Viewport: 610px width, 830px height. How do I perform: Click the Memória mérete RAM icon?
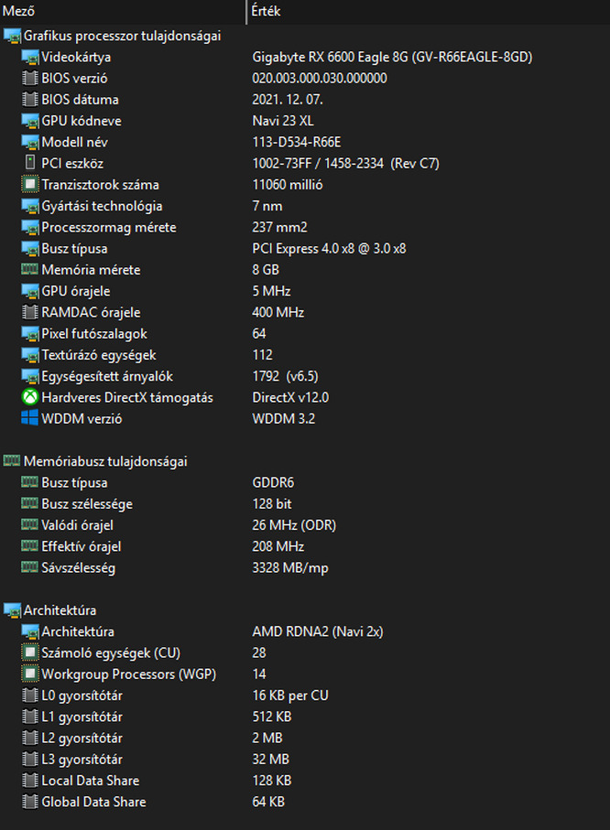pyautogui.click(x=30, y=270)
